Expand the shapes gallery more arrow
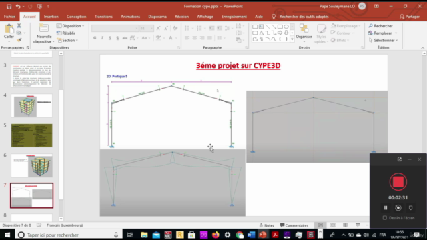The width and height of the screenshot is (427, 240). [x=292, y=39]
